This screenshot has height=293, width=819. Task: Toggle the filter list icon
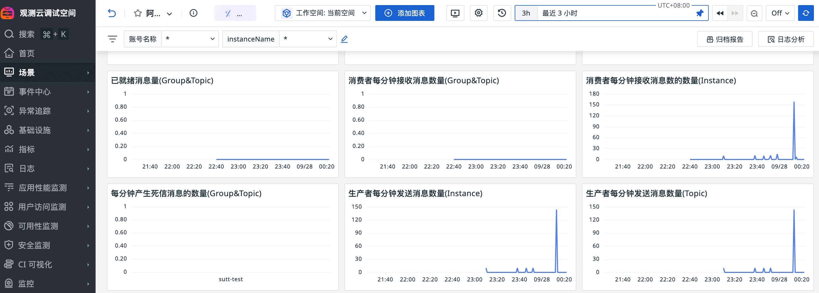112,39
